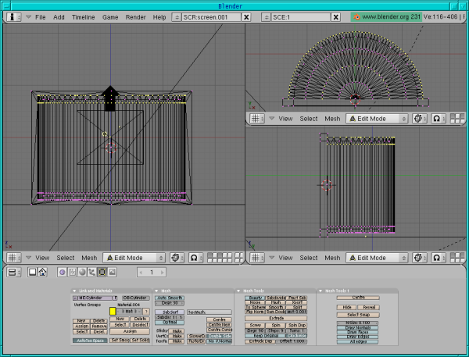The height and width of the screenshot is (357, 469).
Task: Click the 3D view window type icon in left viewport
Action: 13,257
